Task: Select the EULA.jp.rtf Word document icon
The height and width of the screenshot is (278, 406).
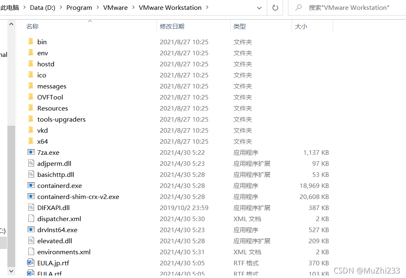Action: [x=31, y=263]
